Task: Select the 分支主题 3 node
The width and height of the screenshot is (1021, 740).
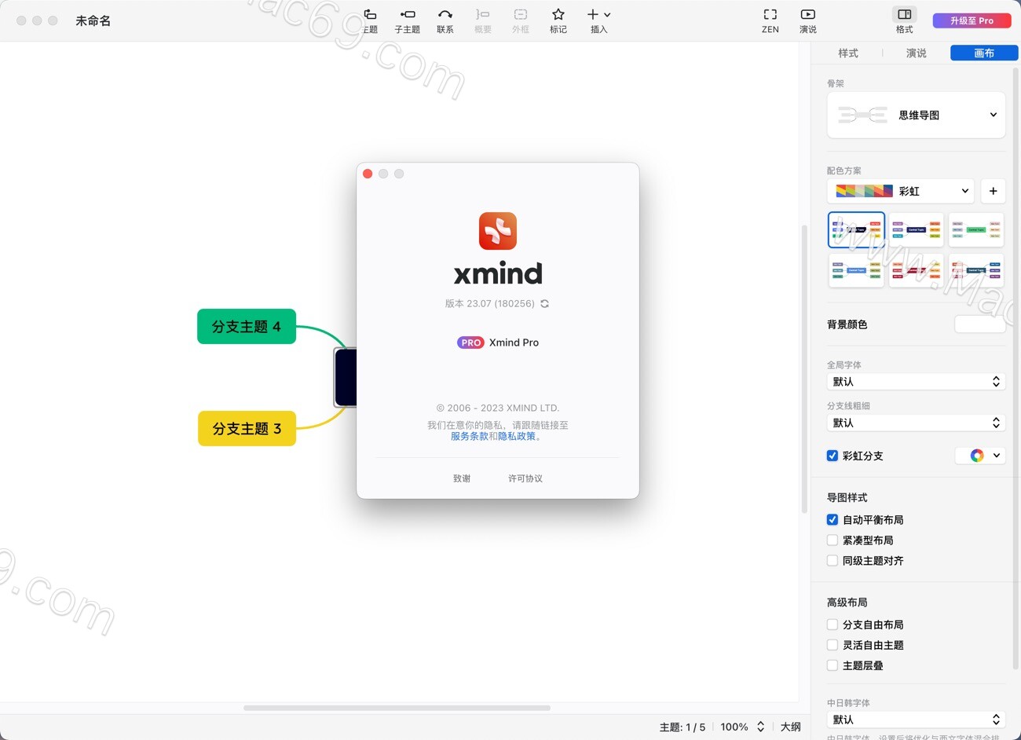Action: tap(247, 428)
